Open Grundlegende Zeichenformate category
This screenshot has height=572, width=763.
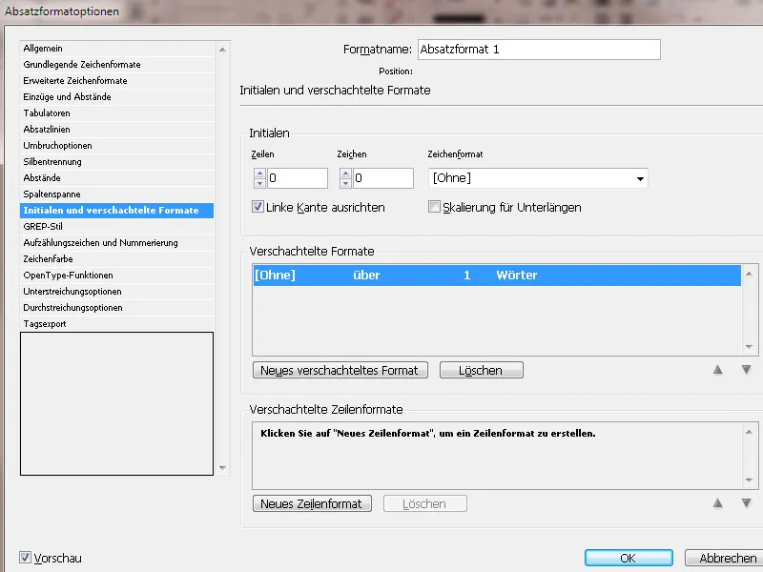pos(116,65)
